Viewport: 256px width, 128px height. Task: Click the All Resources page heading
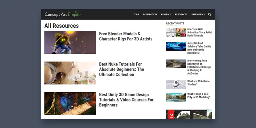61,26
